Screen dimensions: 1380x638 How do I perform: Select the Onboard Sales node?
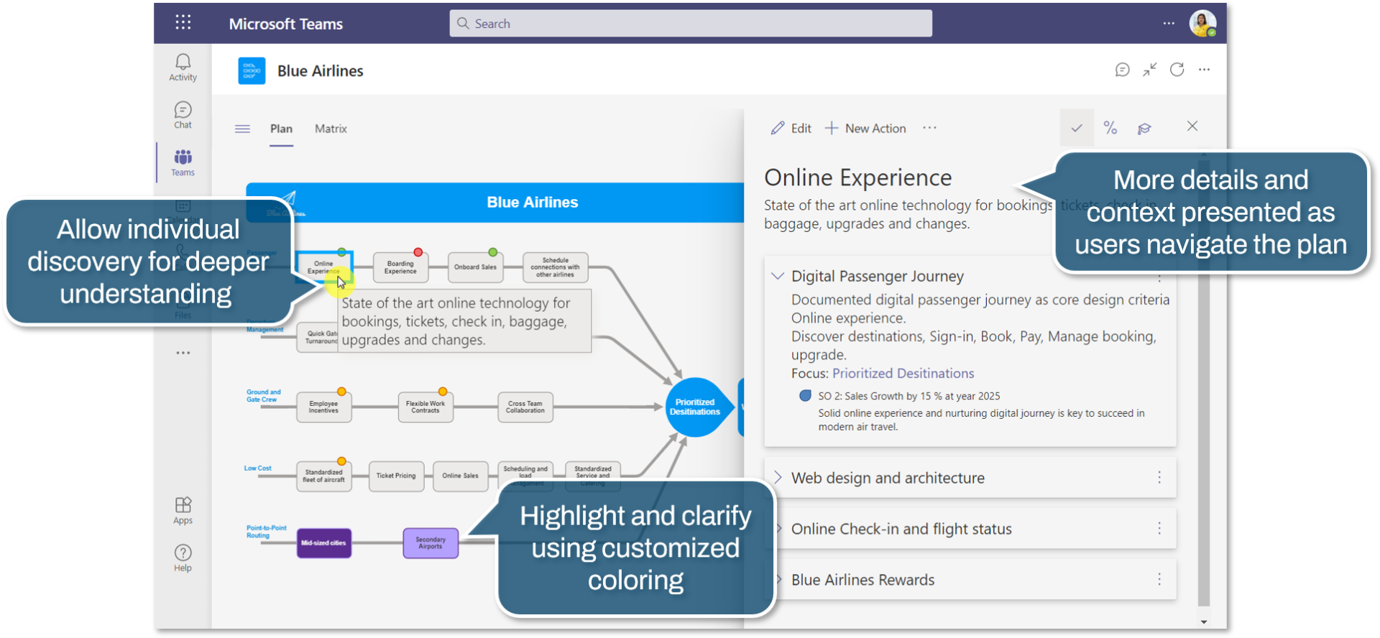click(x=475, y=267)
